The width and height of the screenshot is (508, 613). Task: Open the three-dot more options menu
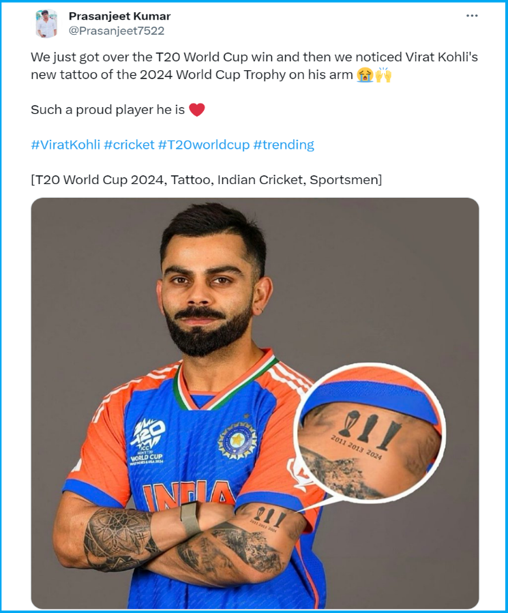(472, 16)
